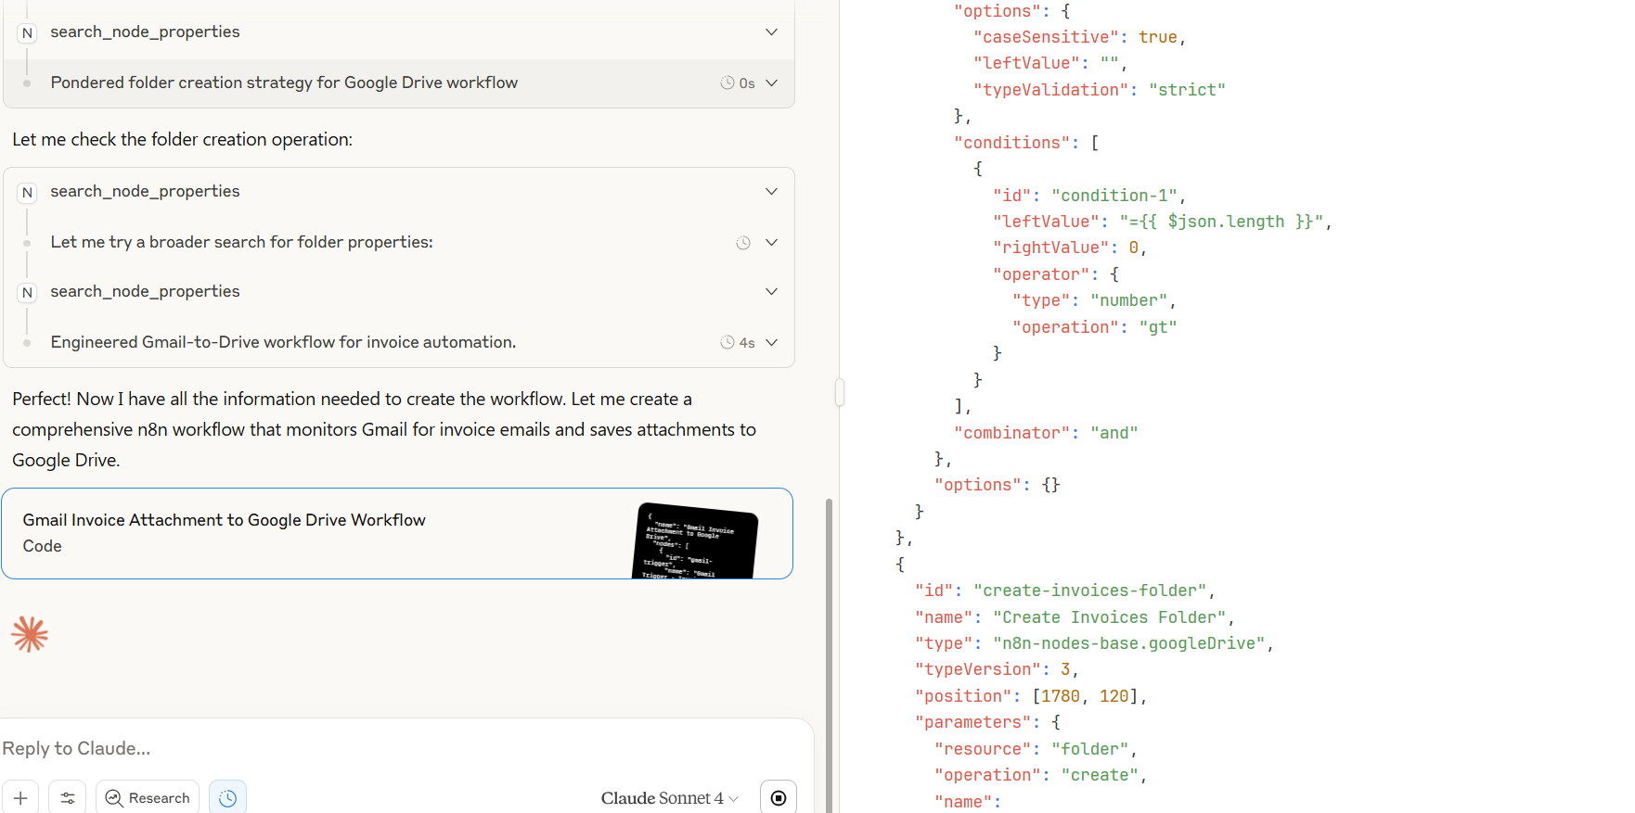The image size is (1635, 813).
Task: Click the code line "operation": "gt"
Action: [1095, 327]
